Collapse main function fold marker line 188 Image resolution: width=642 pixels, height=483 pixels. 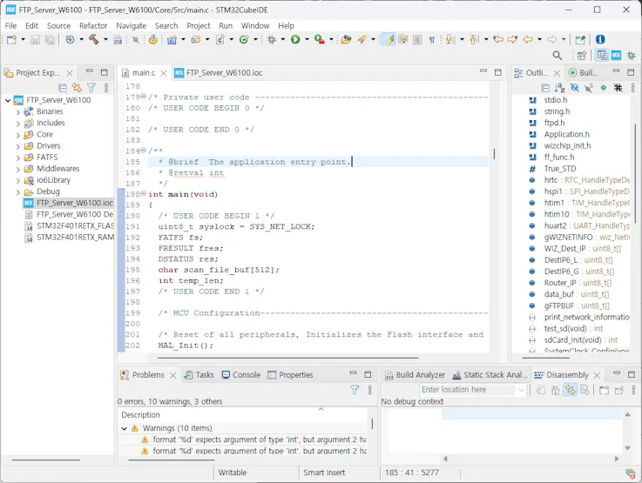pos(144,194)
